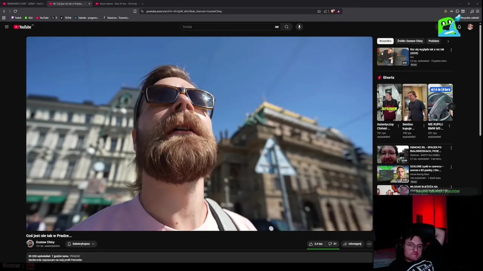Close the 'Coś jest nie tak w Pradze' tab
483x271 pixels.
89,4
